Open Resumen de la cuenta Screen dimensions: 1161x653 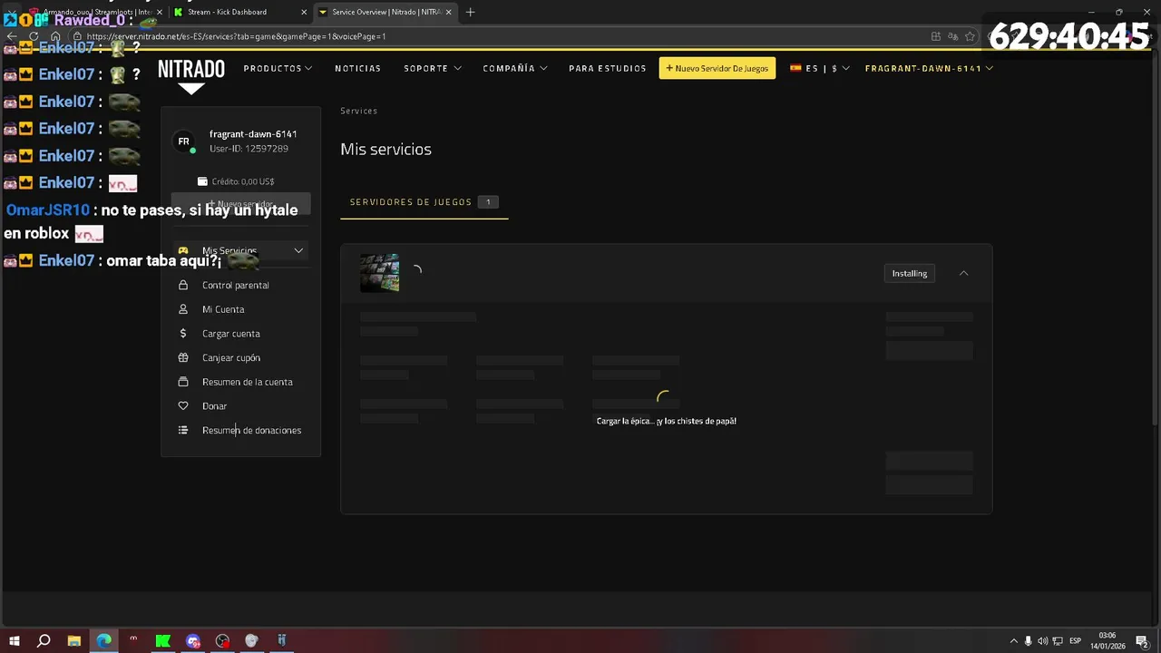click(247, 382)
